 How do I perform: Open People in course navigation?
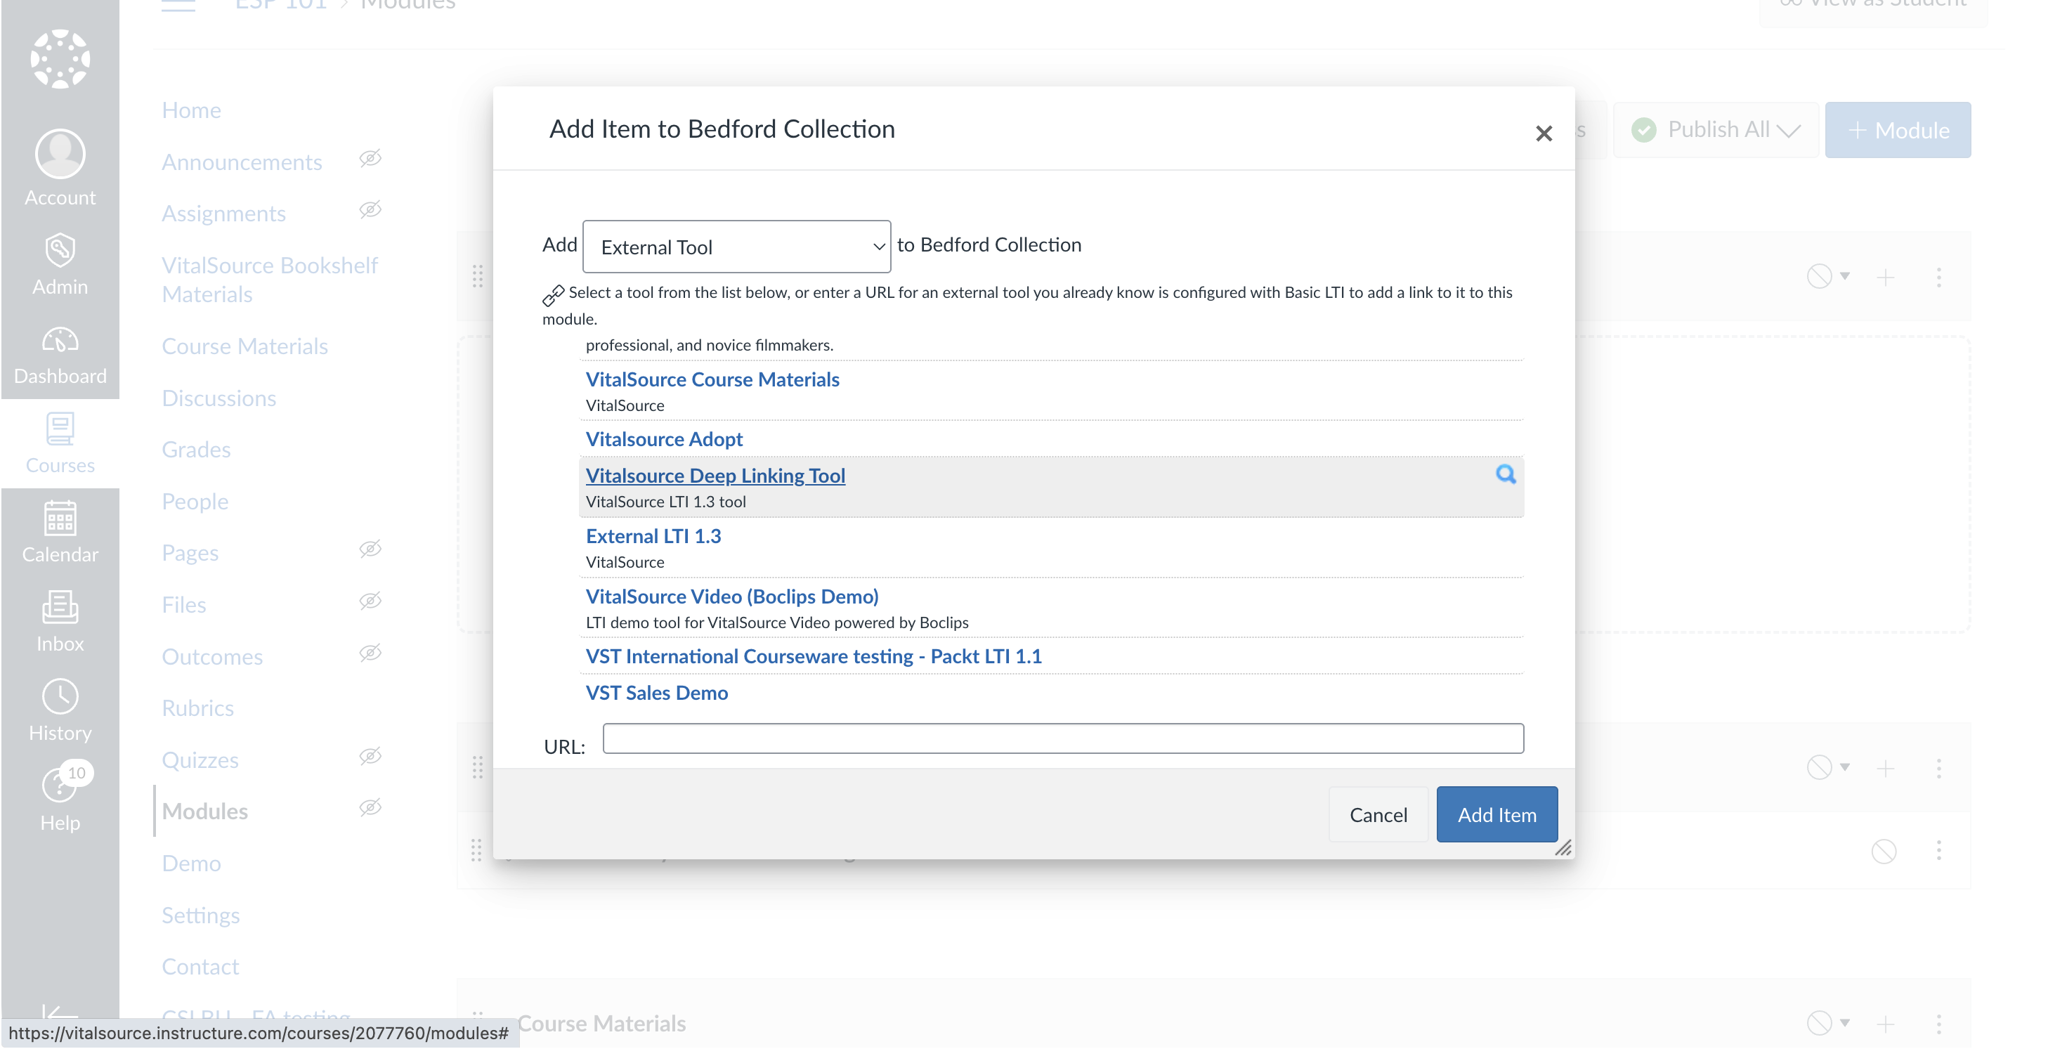point(195,502)
